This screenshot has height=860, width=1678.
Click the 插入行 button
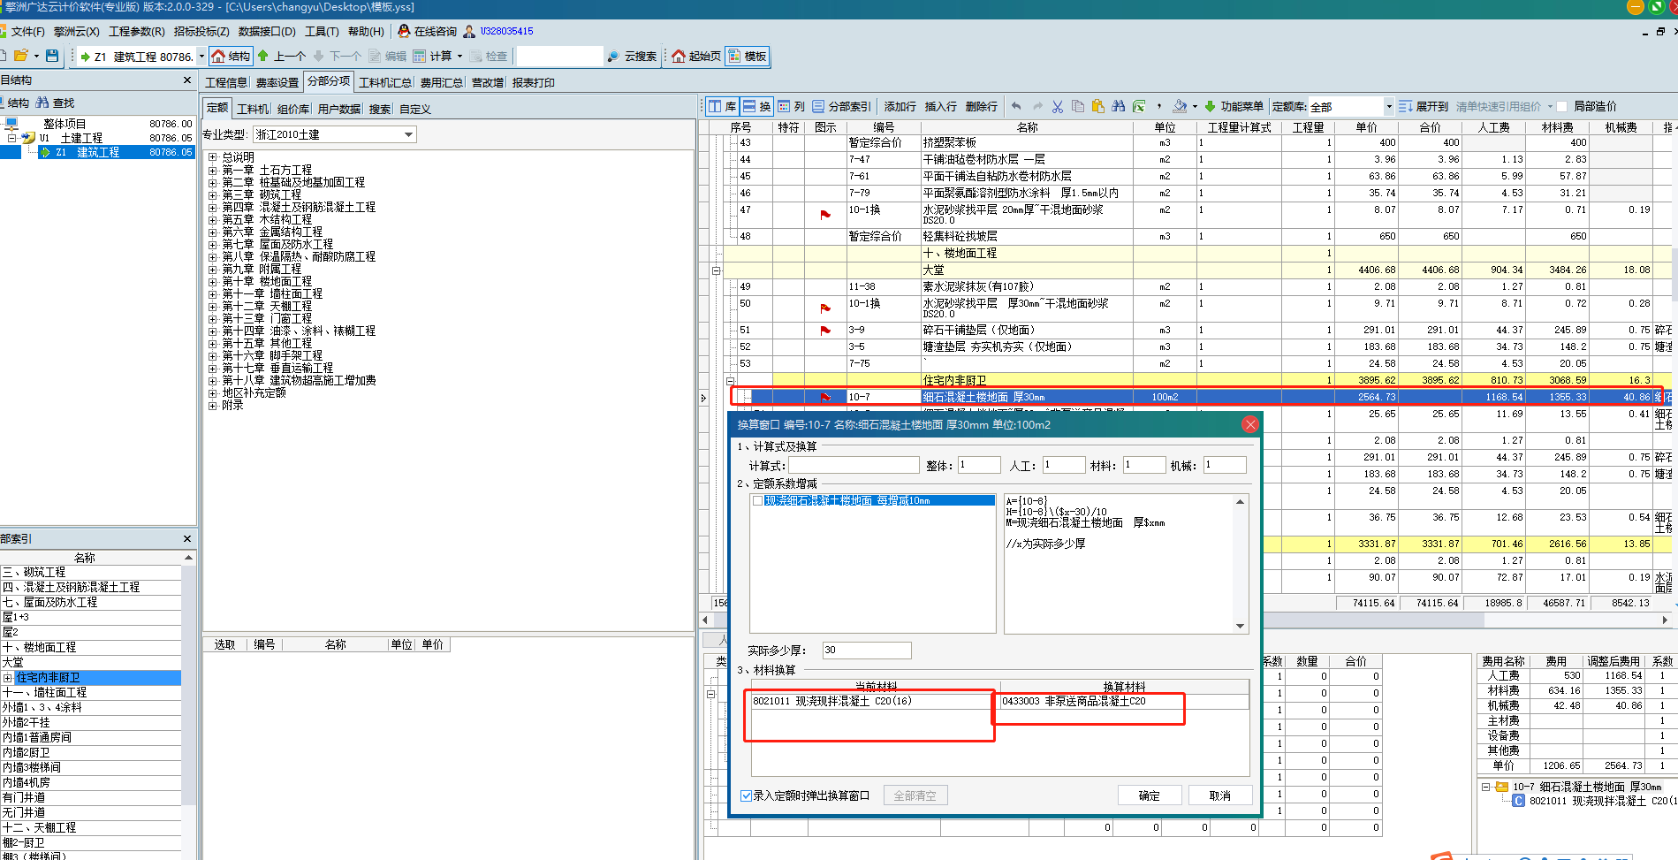(940, 106)
